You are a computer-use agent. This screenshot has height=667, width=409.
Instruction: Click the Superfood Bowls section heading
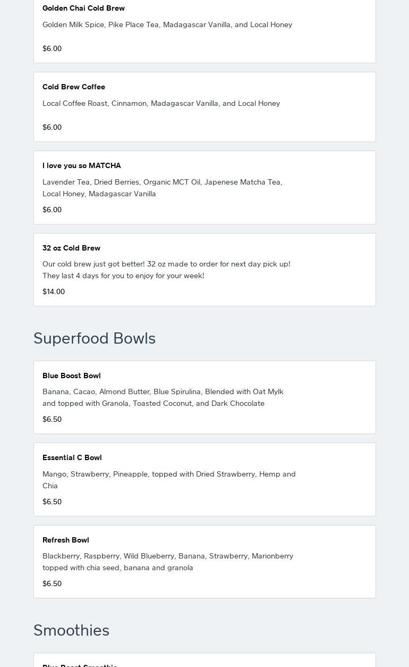coord(95,338)
